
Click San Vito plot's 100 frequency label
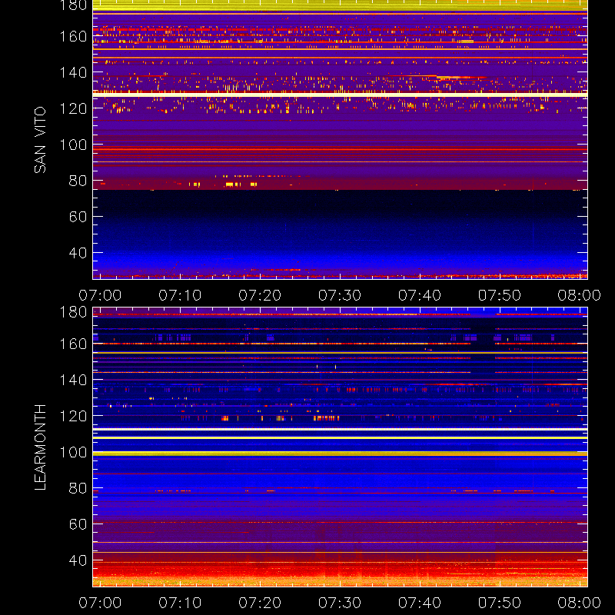tap(73, 145)
